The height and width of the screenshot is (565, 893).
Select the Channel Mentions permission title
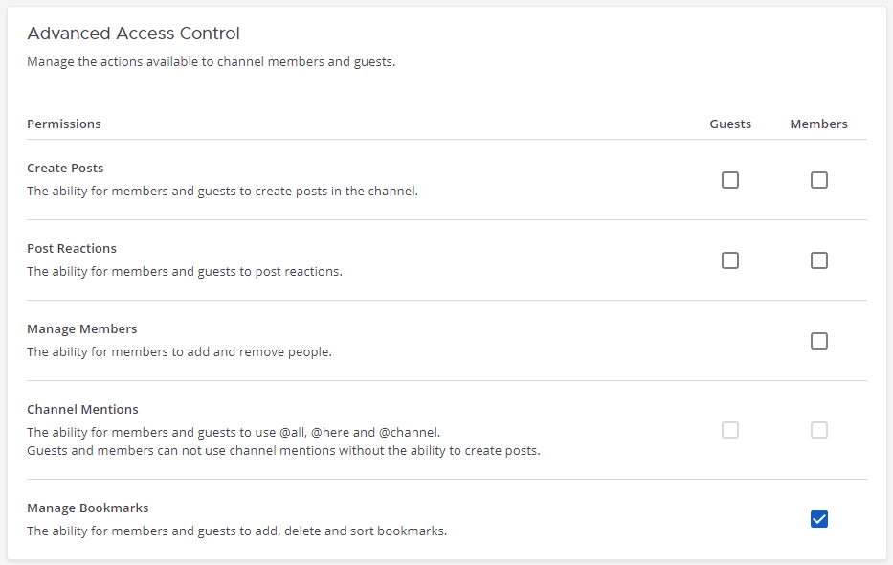pyautogui.click(x=82, y=409)
